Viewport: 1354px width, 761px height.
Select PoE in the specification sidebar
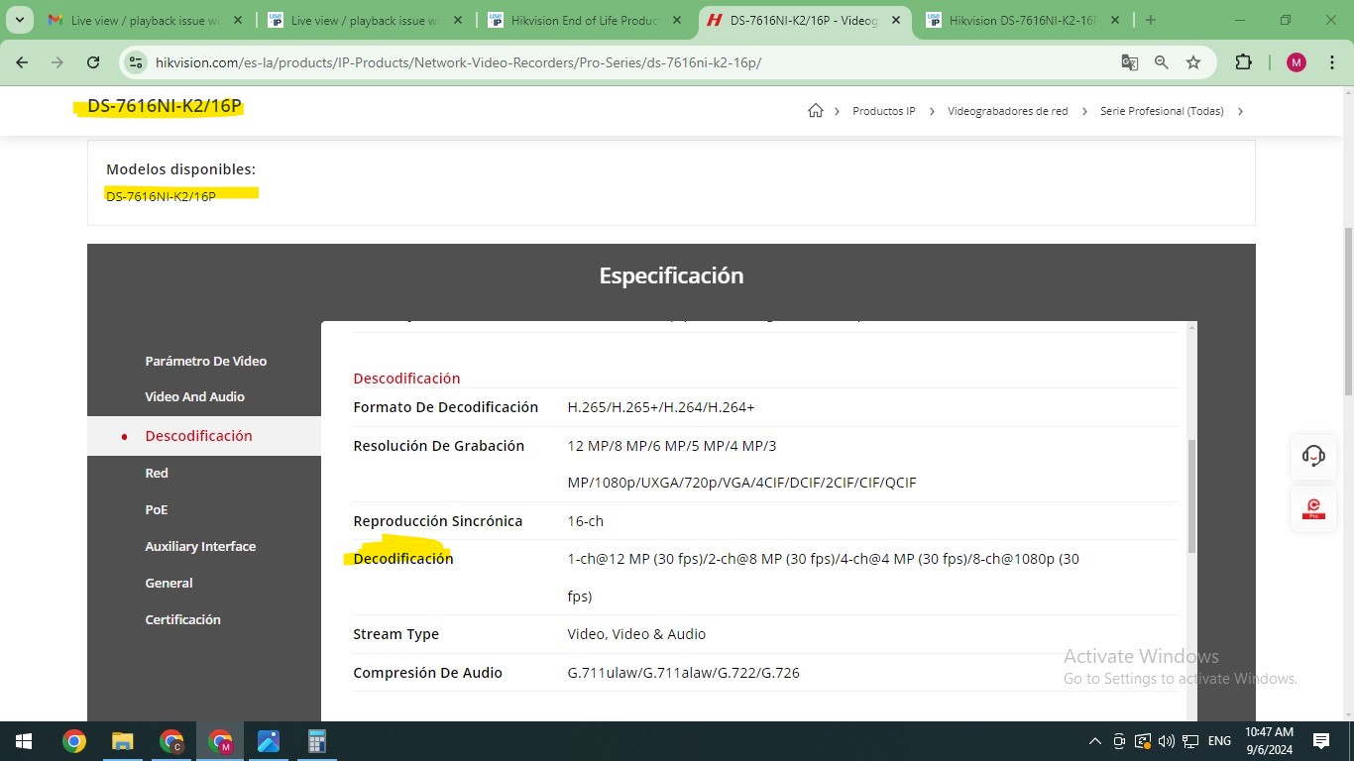pyautogui.click(x=157, y=509)
